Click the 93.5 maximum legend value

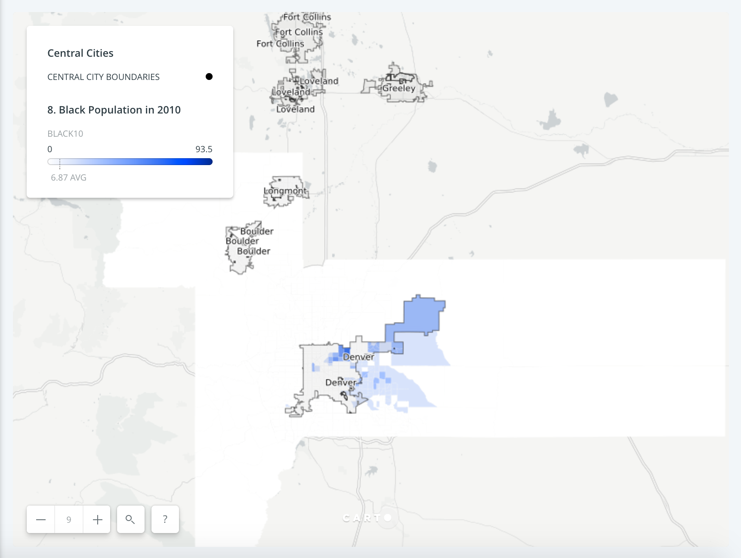pos(204,149)
